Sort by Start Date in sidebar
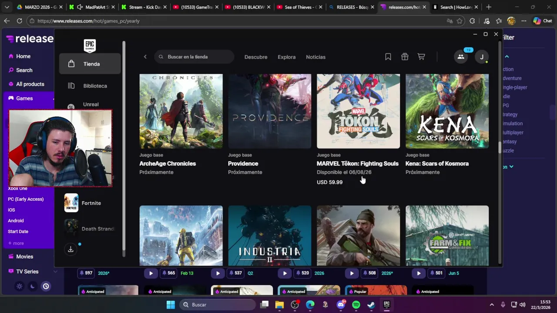The height and width of the screenshot is (313, 557). pyautogui.click(x=18, y=231)
